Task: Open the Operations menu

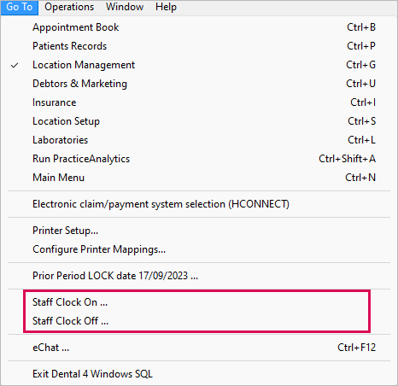Action: [69, 7]
